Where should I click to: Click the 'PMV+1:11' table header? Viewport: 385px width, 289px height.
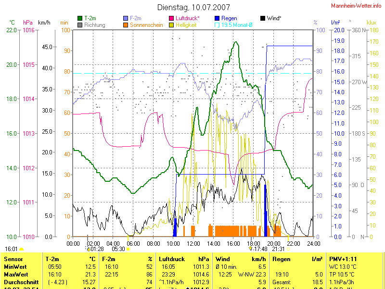[x=343, y=259]
